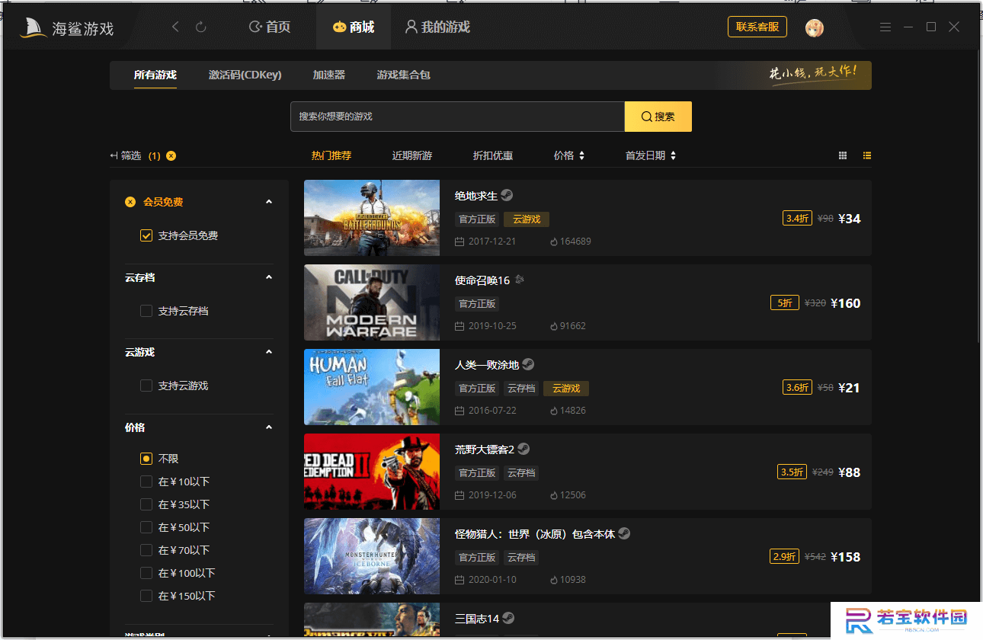Open the user avatar profile
This screenshot has width=983, height=640.
pyautogui.click(x=815, y=27)
